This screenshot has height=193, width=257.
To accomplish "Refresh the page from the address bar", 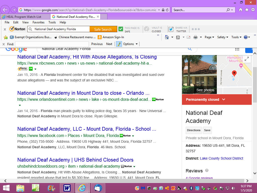I will tap(167, 10).
